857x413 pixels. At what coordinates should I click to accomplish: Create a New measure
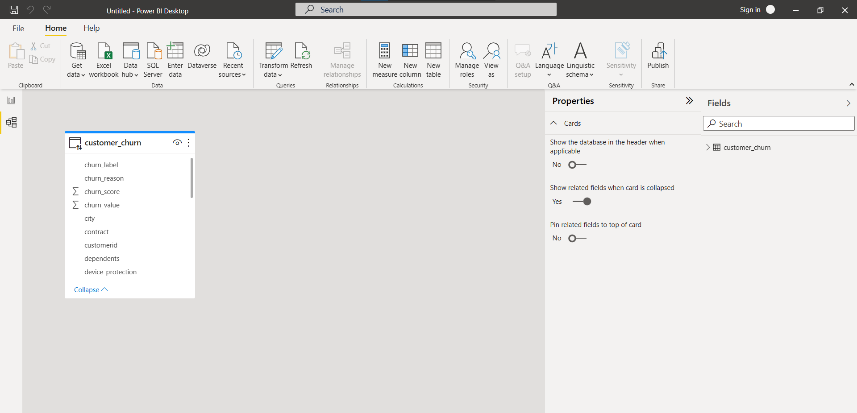(385, 60)
